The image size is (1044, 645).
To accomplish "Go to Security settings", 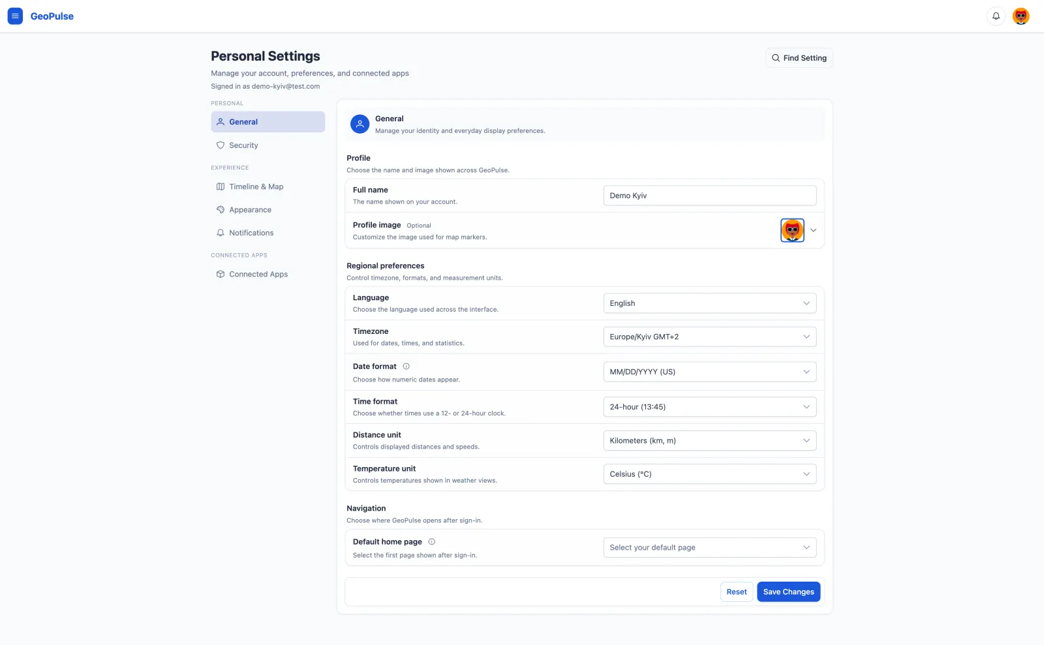I will [268, 145].
